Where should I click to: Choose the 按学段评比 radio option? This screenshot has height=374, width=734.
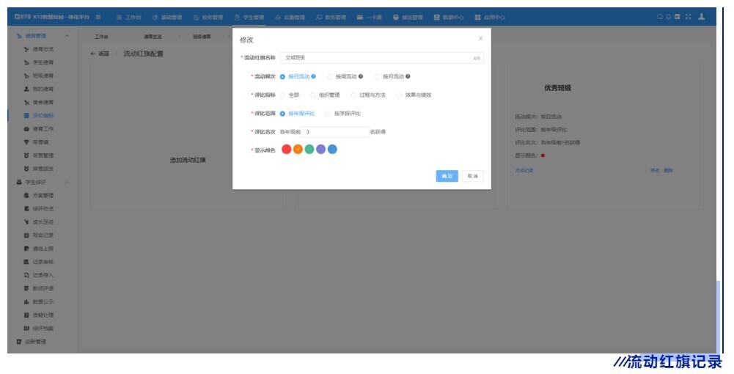(x=329, y=114)
